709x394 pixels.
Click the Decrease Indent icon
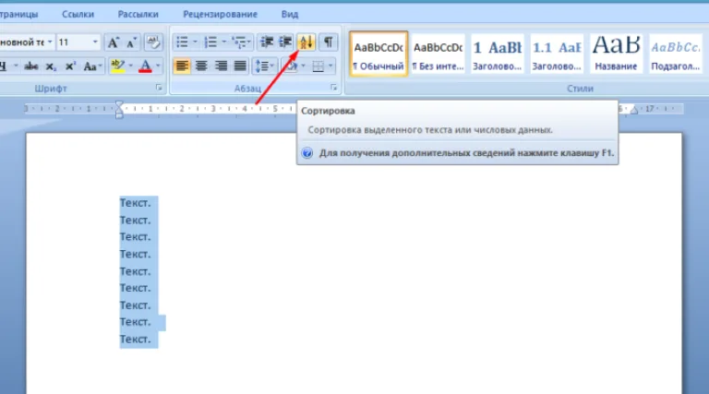pyautogui.click(x=267, y=42)
